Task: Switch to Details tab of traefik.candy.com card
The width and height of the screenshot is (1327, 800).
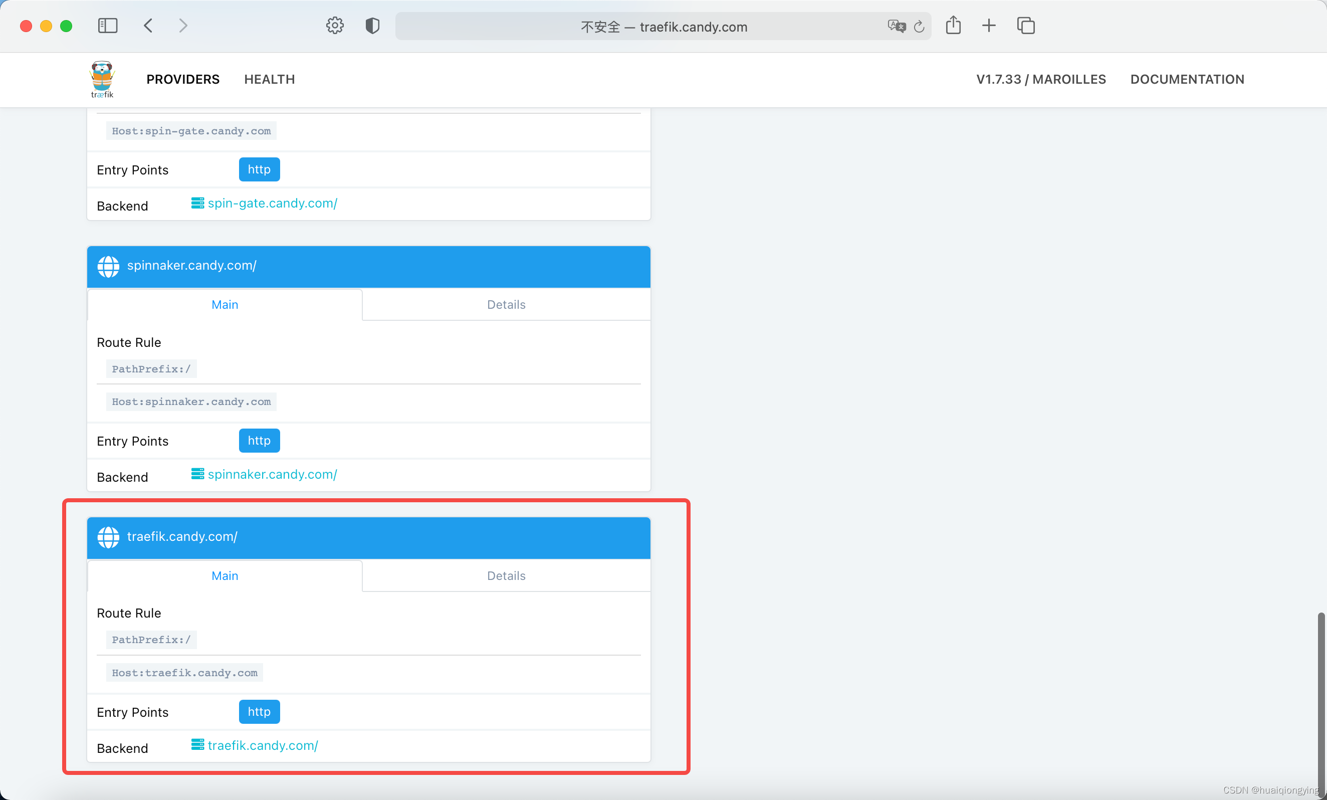Action: [x=506, y=575]
